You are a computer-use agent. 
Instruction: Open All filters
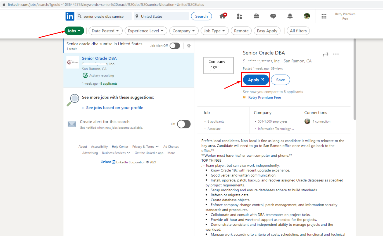coord(298,31)
